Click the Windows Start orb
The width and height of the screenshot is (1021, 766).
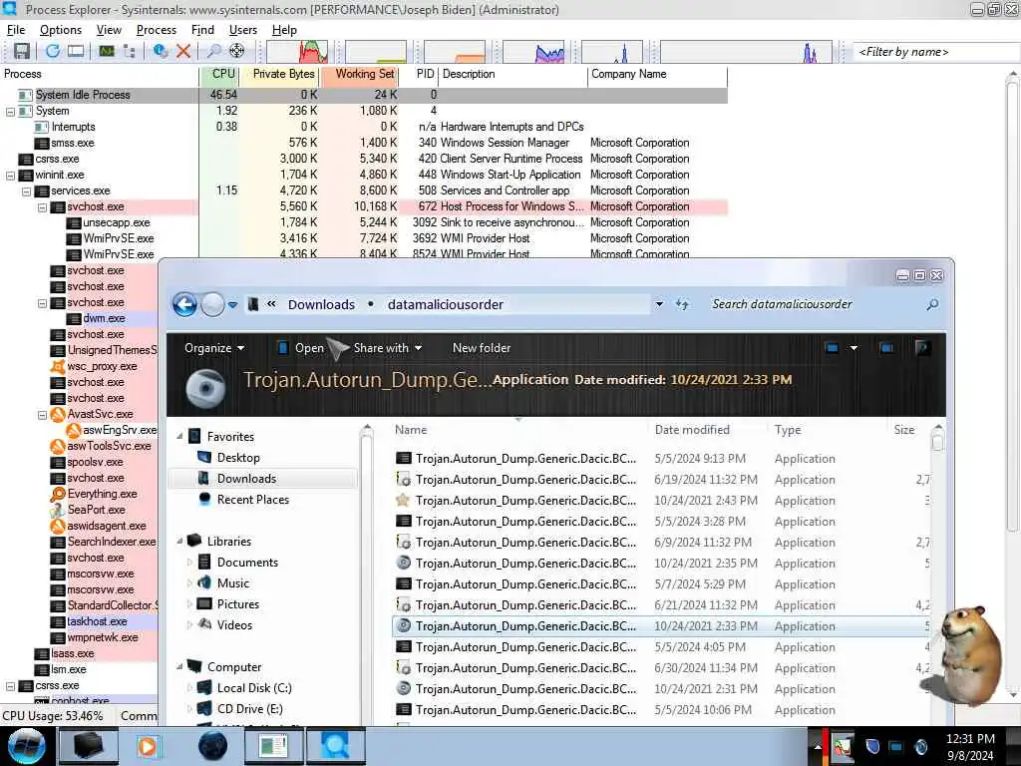point(27,746)
